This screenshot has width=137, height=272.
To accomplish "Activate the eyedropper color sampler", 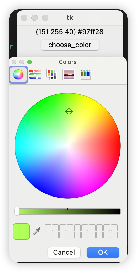I will pyautogui.click(x=37, y=231).
